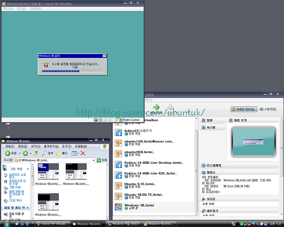The width and height of the screenshot is (284, 227).
Task: Switch to 스냅샷(S) snapshots view
Action: pyautogui.click(x=268, y=109)
